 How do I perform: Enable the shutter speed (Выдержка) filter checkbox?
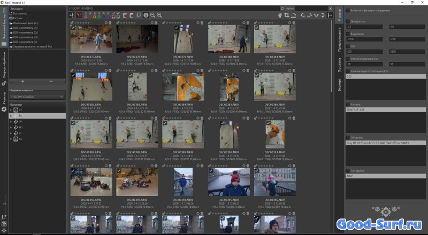(348, 34)
